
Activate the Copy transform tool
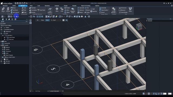(62, 10)
